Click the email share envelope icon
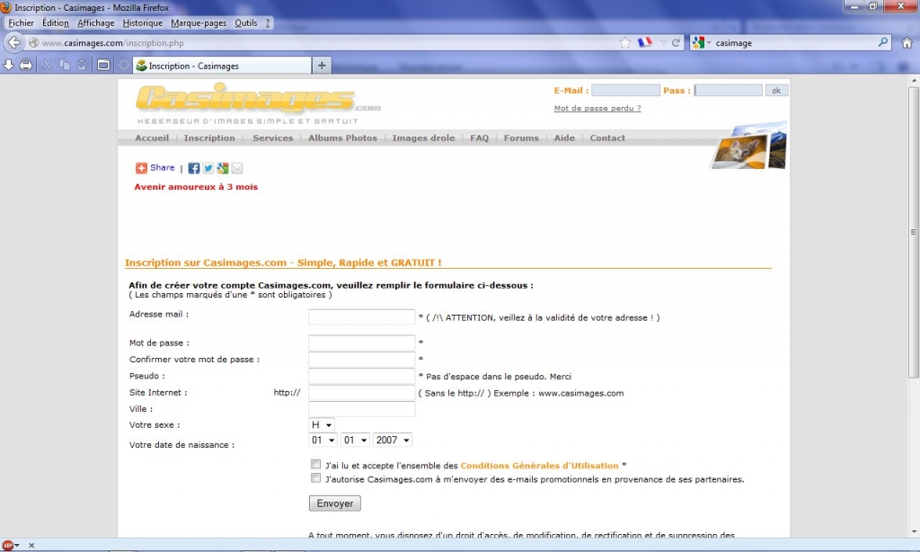The height and width of the screenshot is (552, 920). pyautogui.click(x=237, y=168)
